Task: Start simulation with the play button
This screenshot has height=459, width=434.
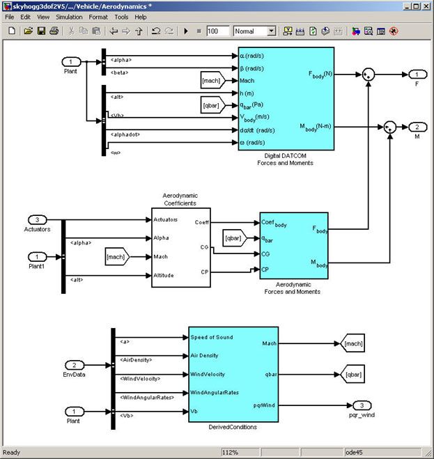Action: [186, 31]
